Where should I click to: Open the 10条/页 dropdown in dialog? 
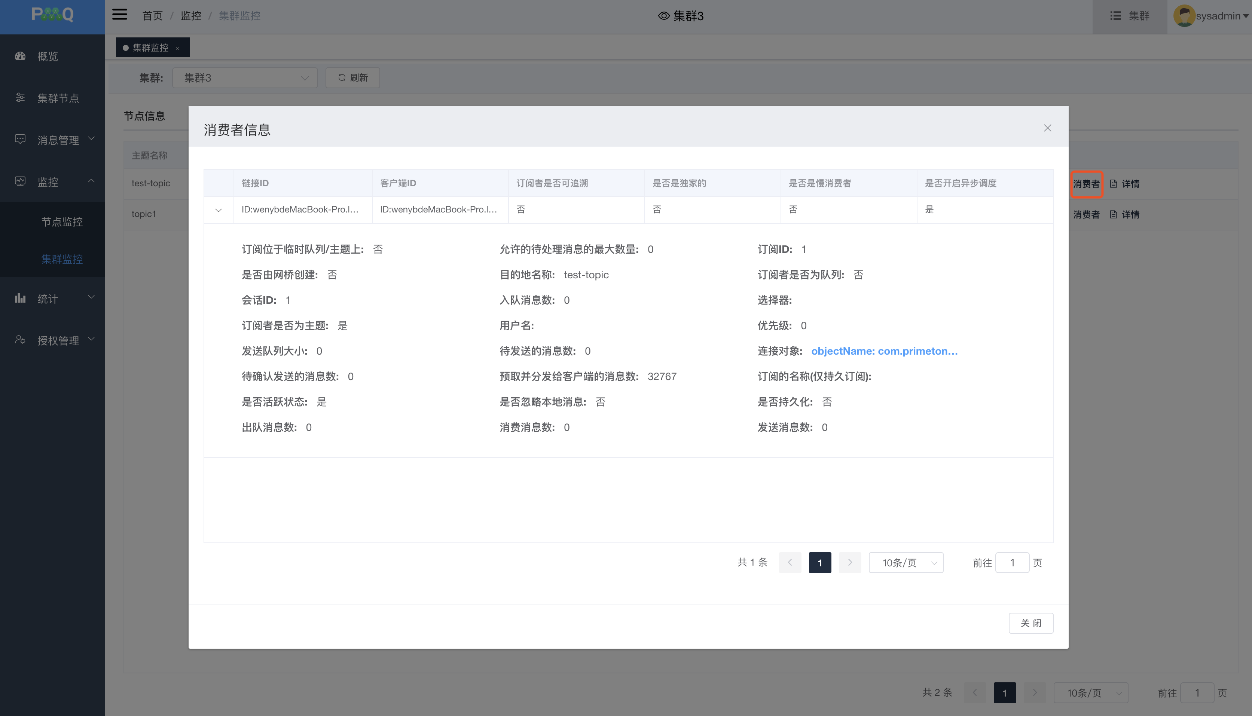906,563
